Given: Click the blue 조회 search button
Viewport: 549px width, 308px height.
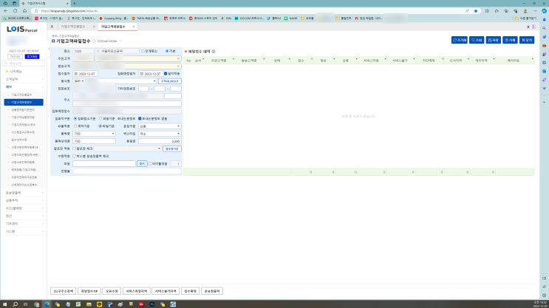Looking at the screenshot, I should coord(477,40).
